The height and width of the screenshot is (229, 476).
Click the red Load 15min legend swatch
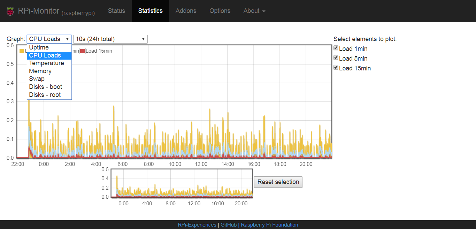[83, 51]
